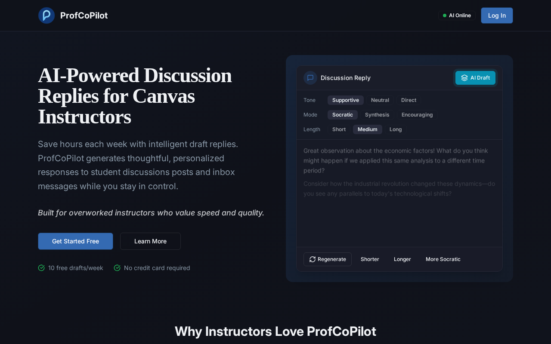Click the draft paragraph starting 'Consider how the industrial'

pos(399,188)
